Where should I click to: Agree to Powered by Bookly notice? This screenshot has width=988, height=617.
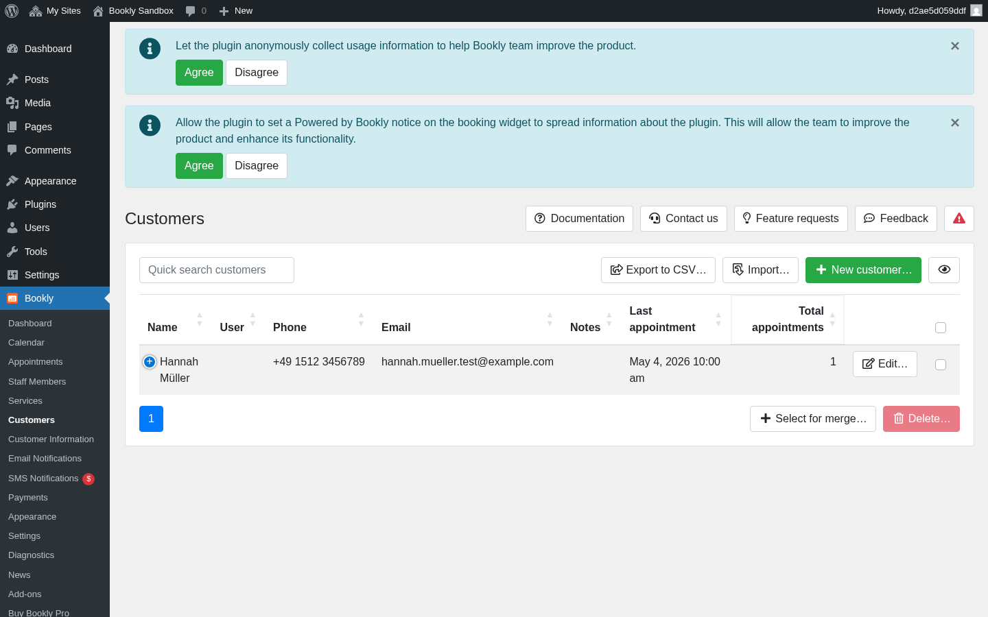click(x=199, y=166)
